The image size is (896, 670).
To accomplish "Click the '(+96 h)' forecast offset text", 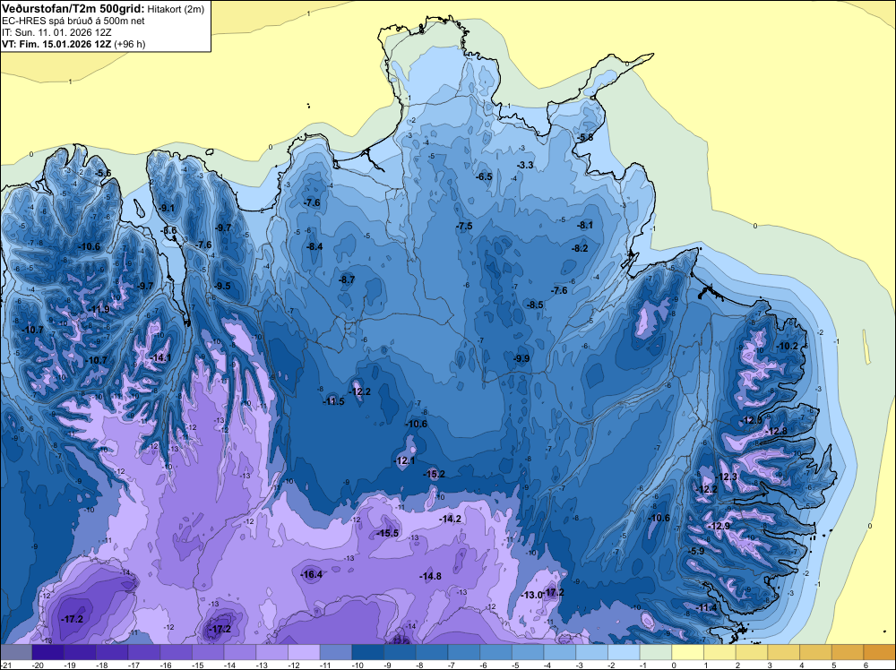I will pyautogui.click(x=130, y=44).
